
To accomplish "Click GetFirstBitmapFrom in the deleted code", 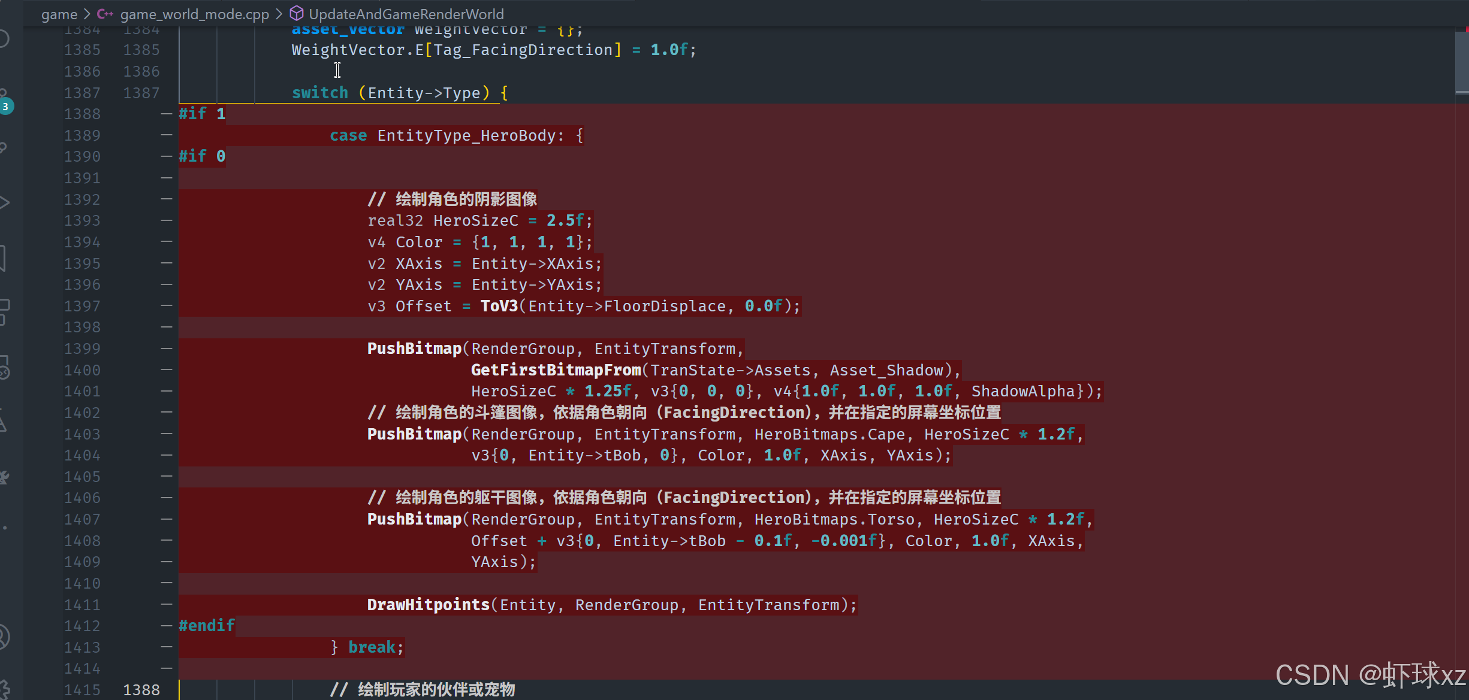I will pos(556,370).
